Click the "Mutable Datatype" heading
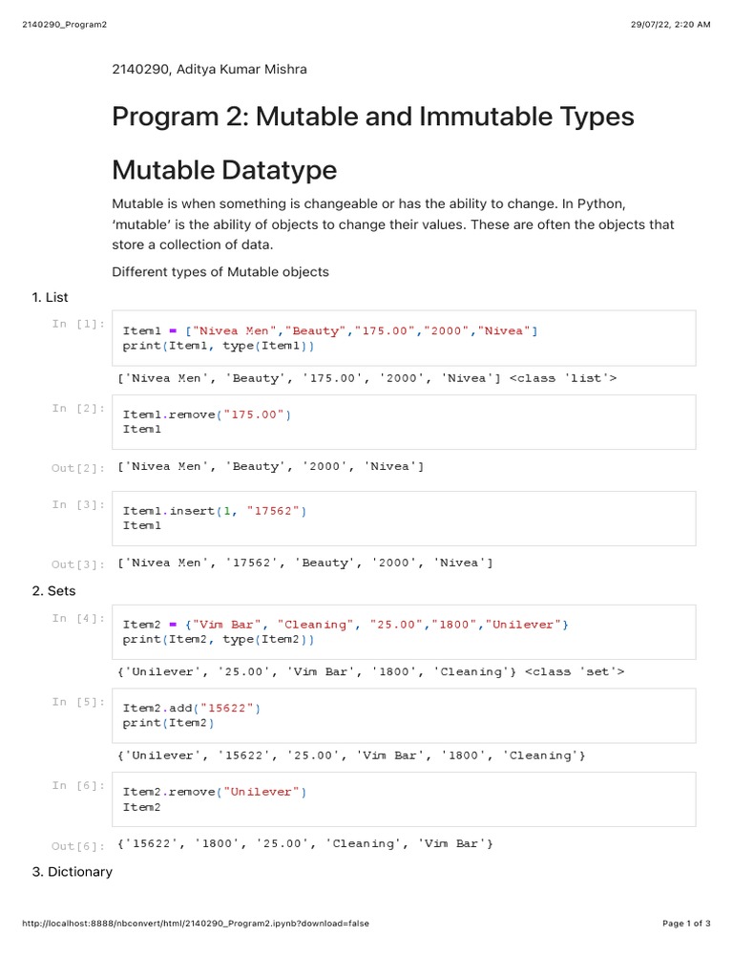The image size is (733, 978). tap(224, 170)
